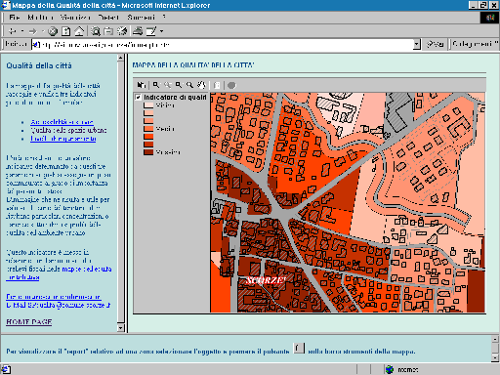Click the Qualità della città heading

(39, 65)
